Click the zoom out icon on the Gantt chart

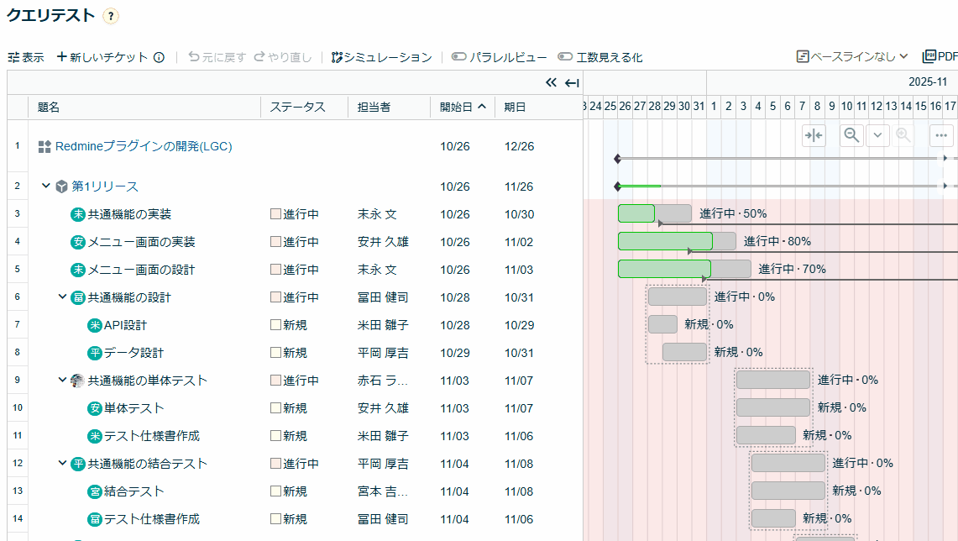click(851, 134)
